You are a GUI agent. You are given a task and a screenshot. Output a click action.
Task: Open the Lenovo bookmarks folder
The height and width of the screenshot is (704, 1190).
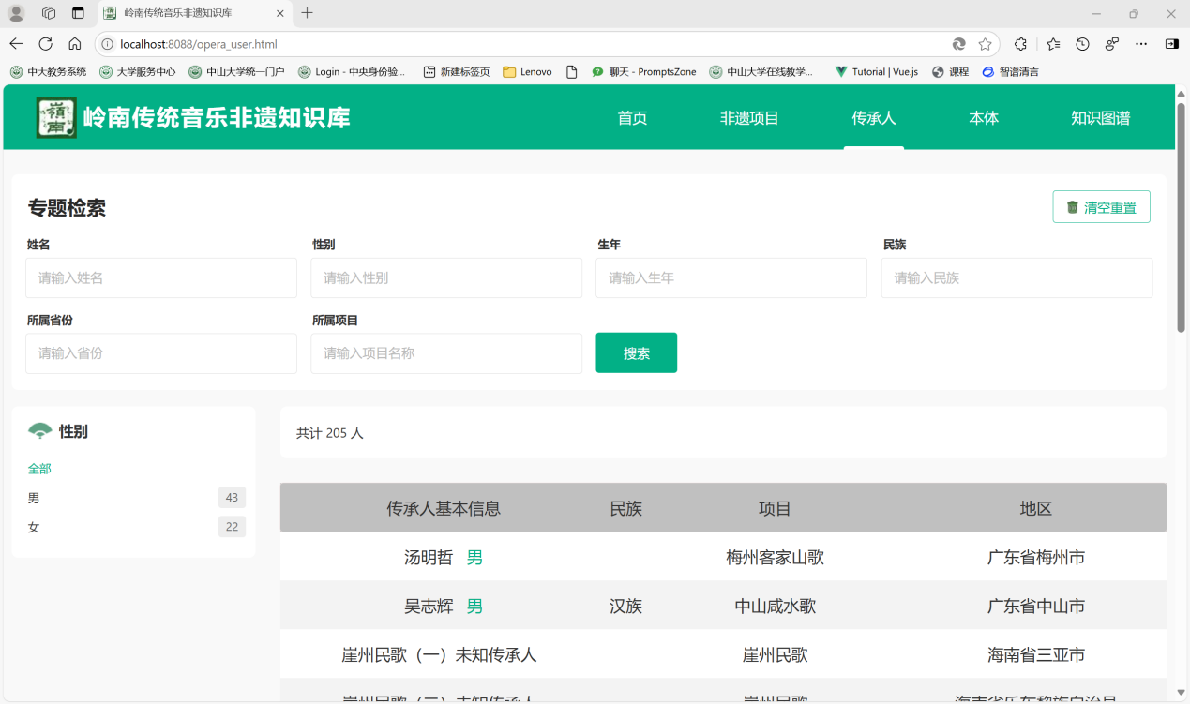(527, 71)
